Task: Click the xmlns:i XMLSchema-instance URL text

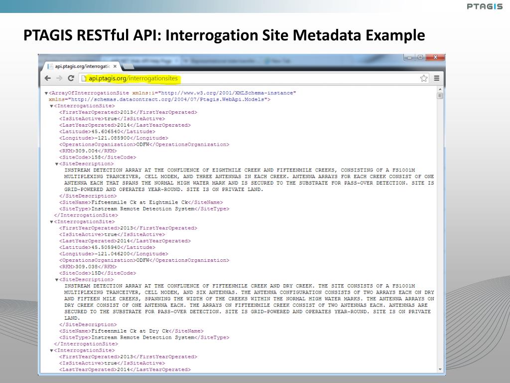Action: [x=227, y=93]
